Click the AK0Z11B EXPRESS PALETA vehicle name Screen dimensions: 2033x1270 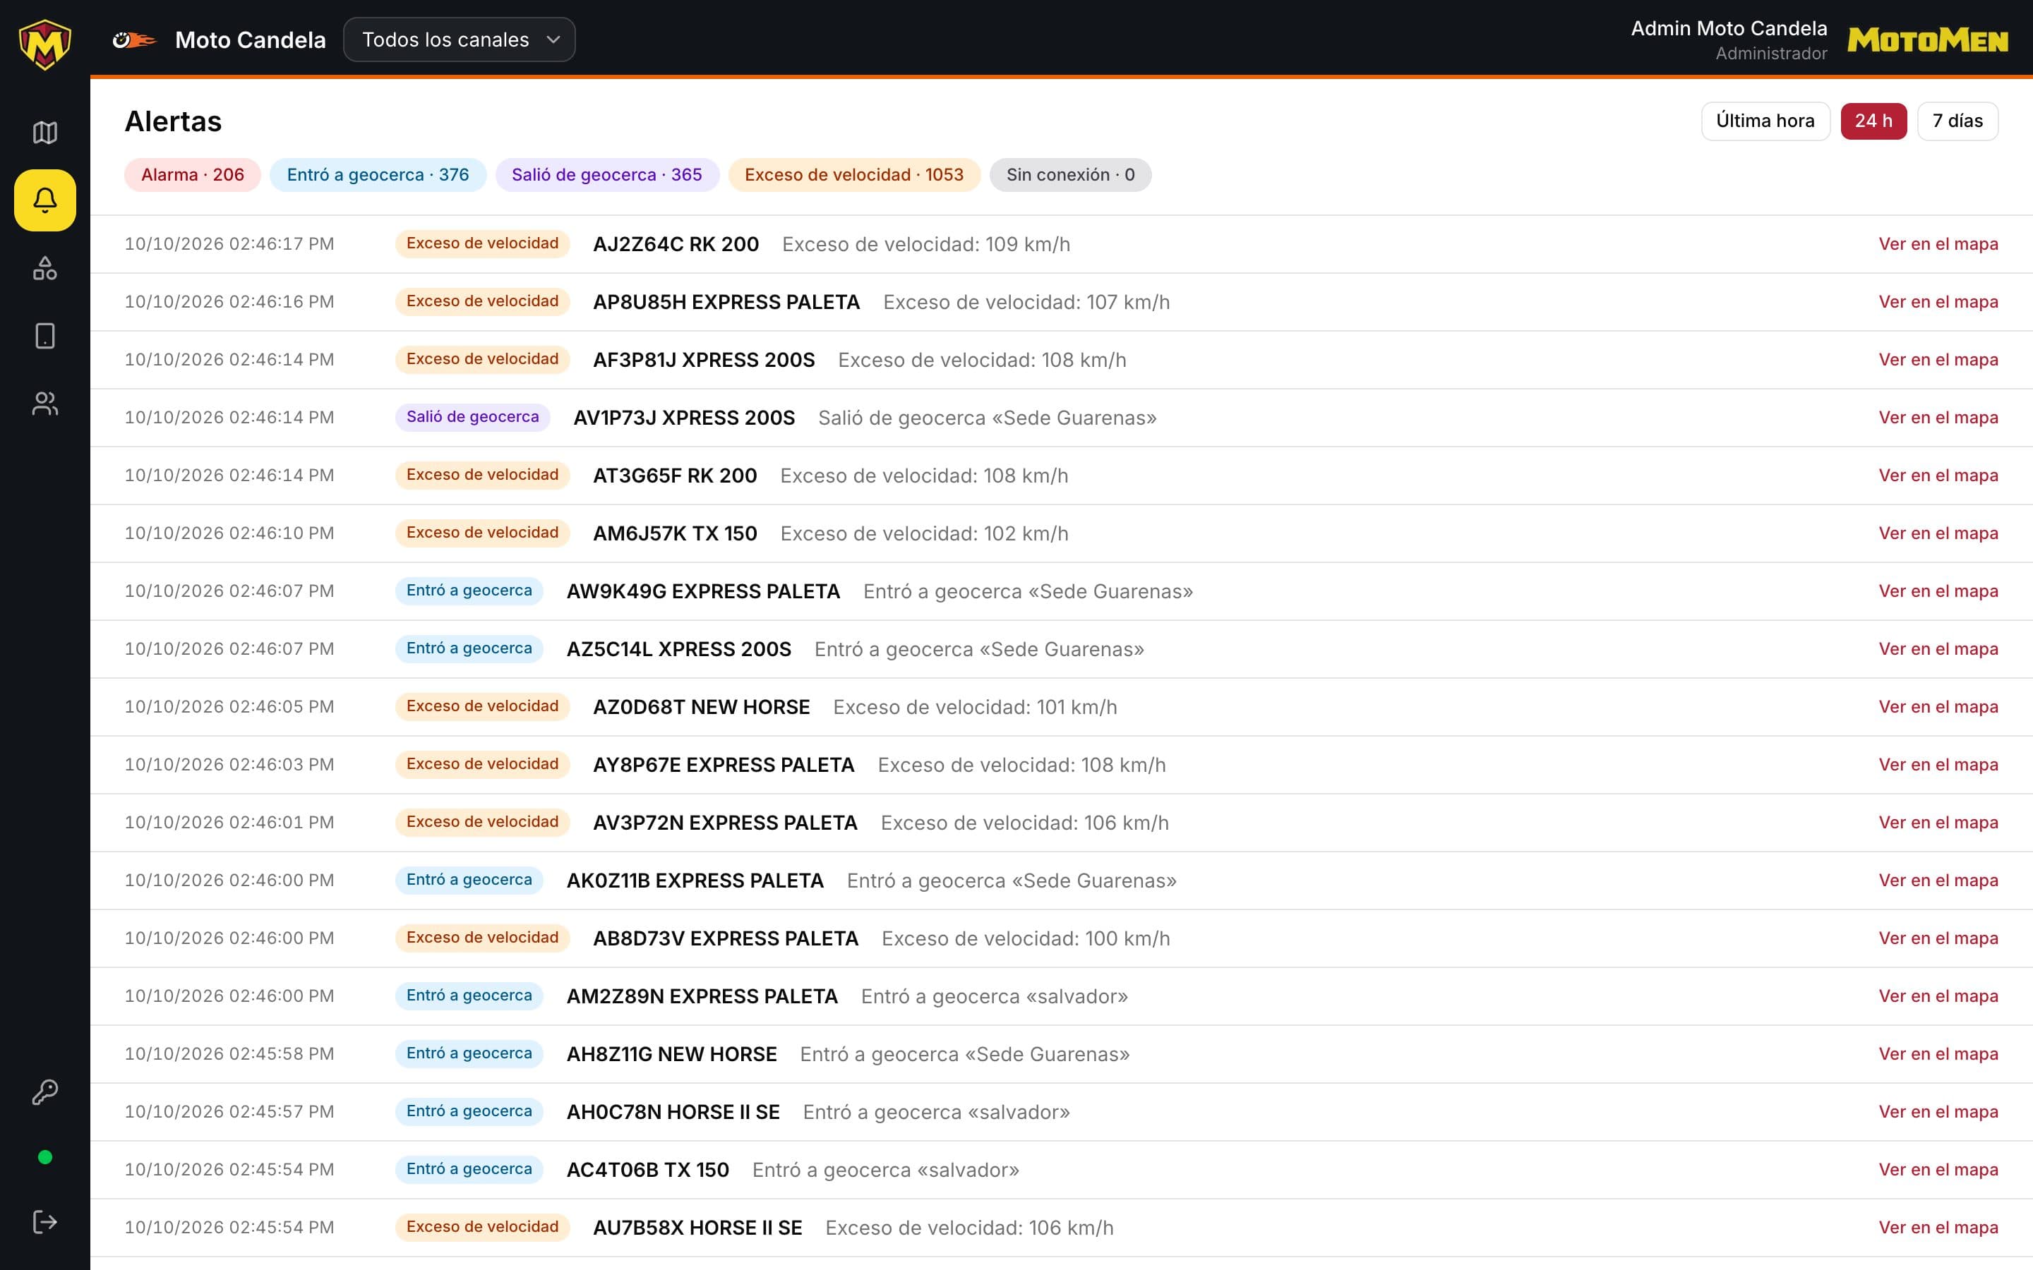tap(695, 881)
